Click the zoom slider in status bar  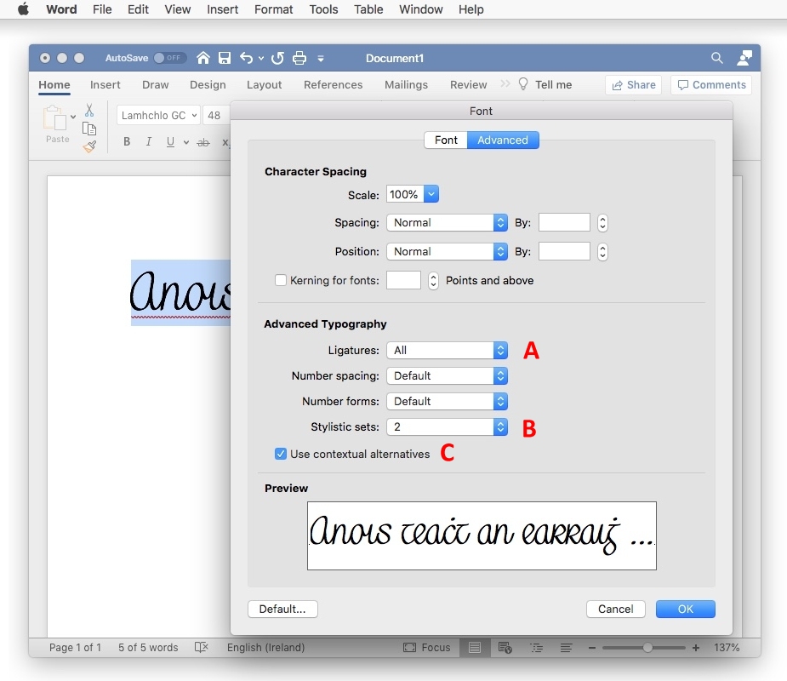pos(647,648)
